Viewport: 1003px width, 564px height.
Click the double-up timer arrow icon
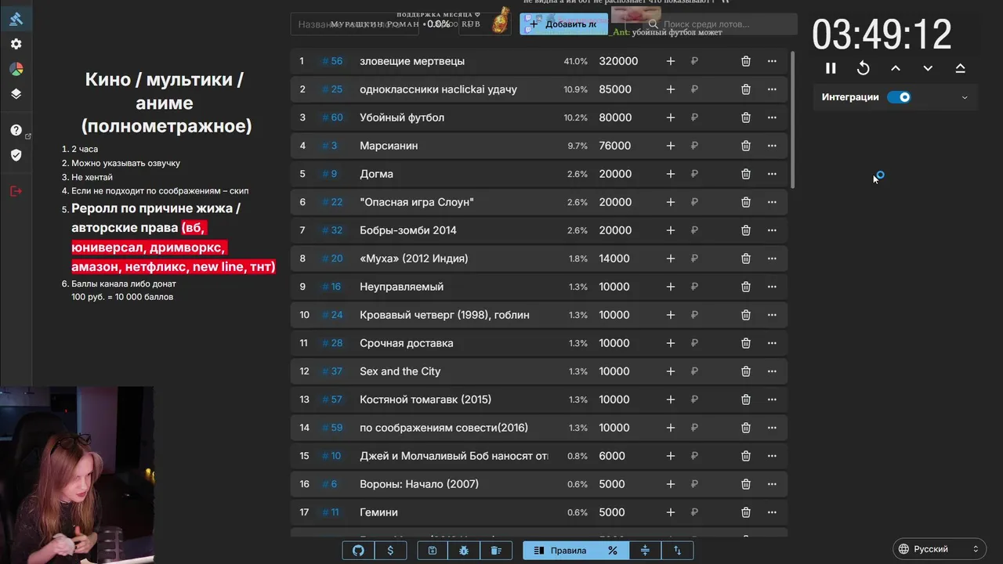[960, 68]
